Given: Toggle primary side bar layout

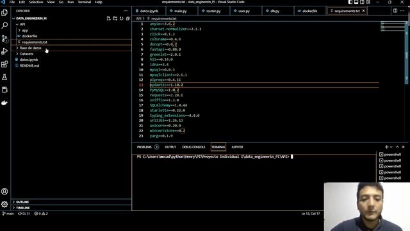Looking at the screenshot, I should pos(350,2).
